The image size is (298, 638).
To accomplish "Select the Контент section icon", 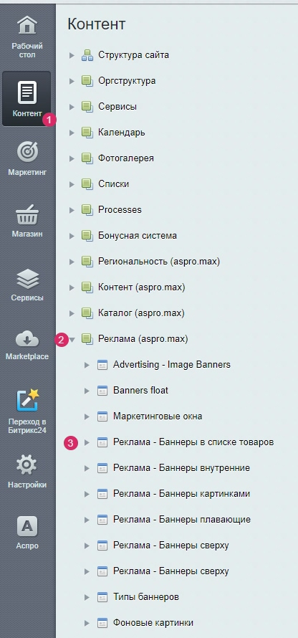I will [27, 92].
